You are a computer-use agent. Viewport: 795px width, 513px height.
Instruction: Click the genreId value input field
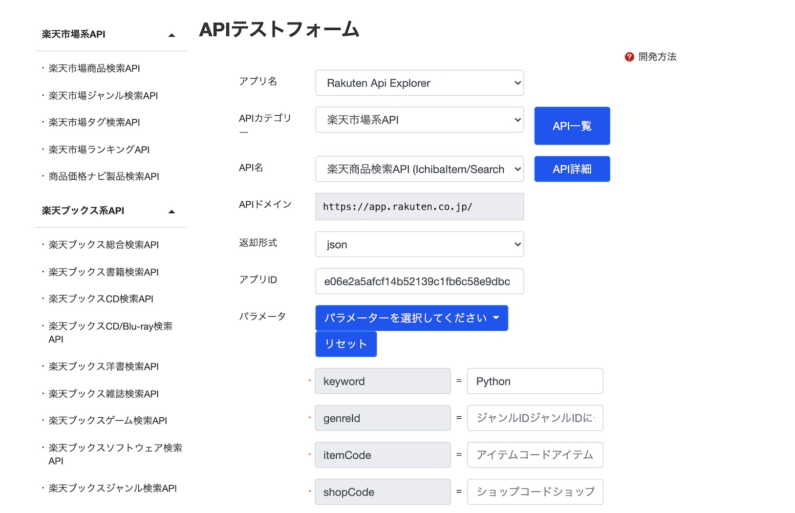coord(535,418)
